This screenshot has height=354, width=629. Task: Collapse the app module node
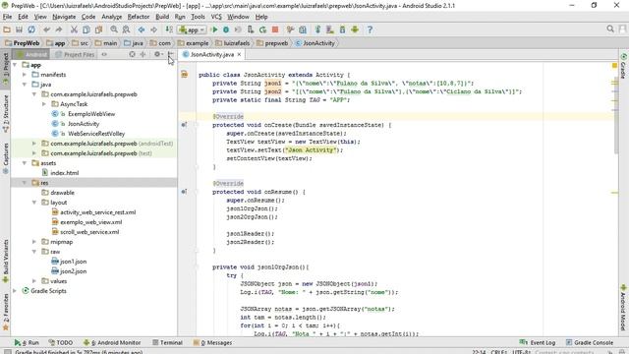point(15,65)
